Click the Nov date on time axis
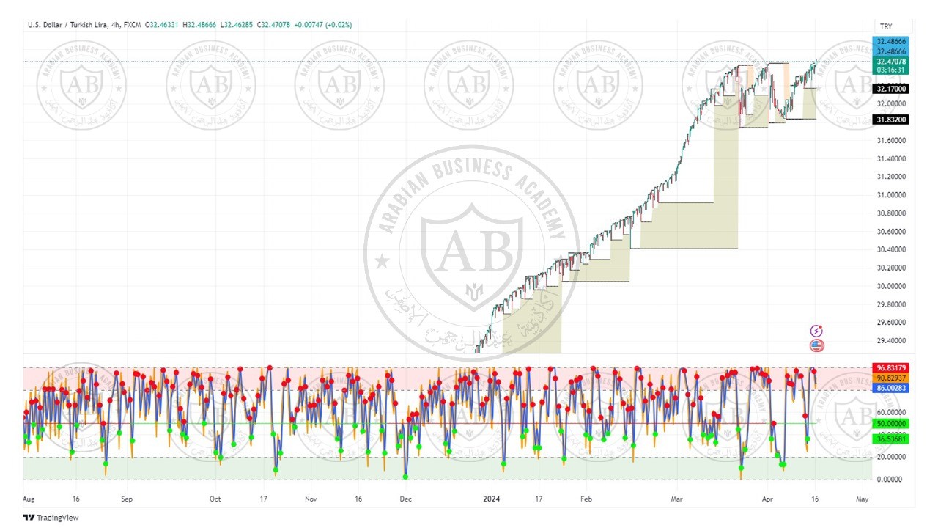Screen dimensions: 938x528 pyautogui.click(x=311, y=499)
